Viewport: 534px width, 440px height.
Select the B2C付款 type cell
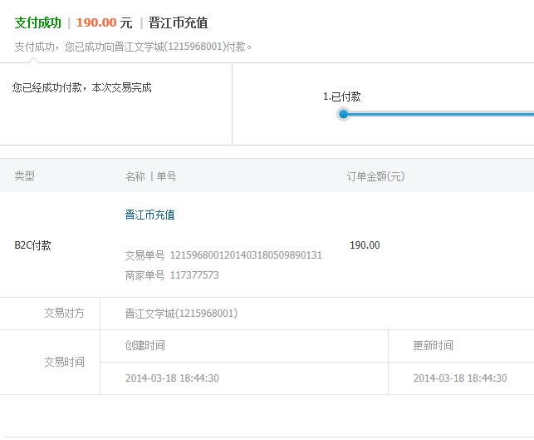tap(32, 245)
